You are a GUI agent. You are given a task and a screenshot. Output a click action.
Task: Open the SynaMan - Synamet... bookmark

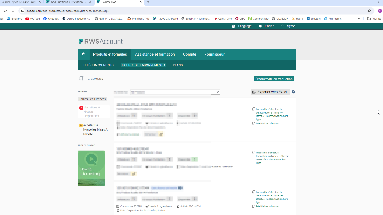click(x=196, y=19)
